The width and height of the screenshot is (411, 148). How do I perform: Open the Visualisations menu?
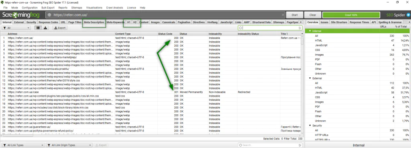point(94,8)
